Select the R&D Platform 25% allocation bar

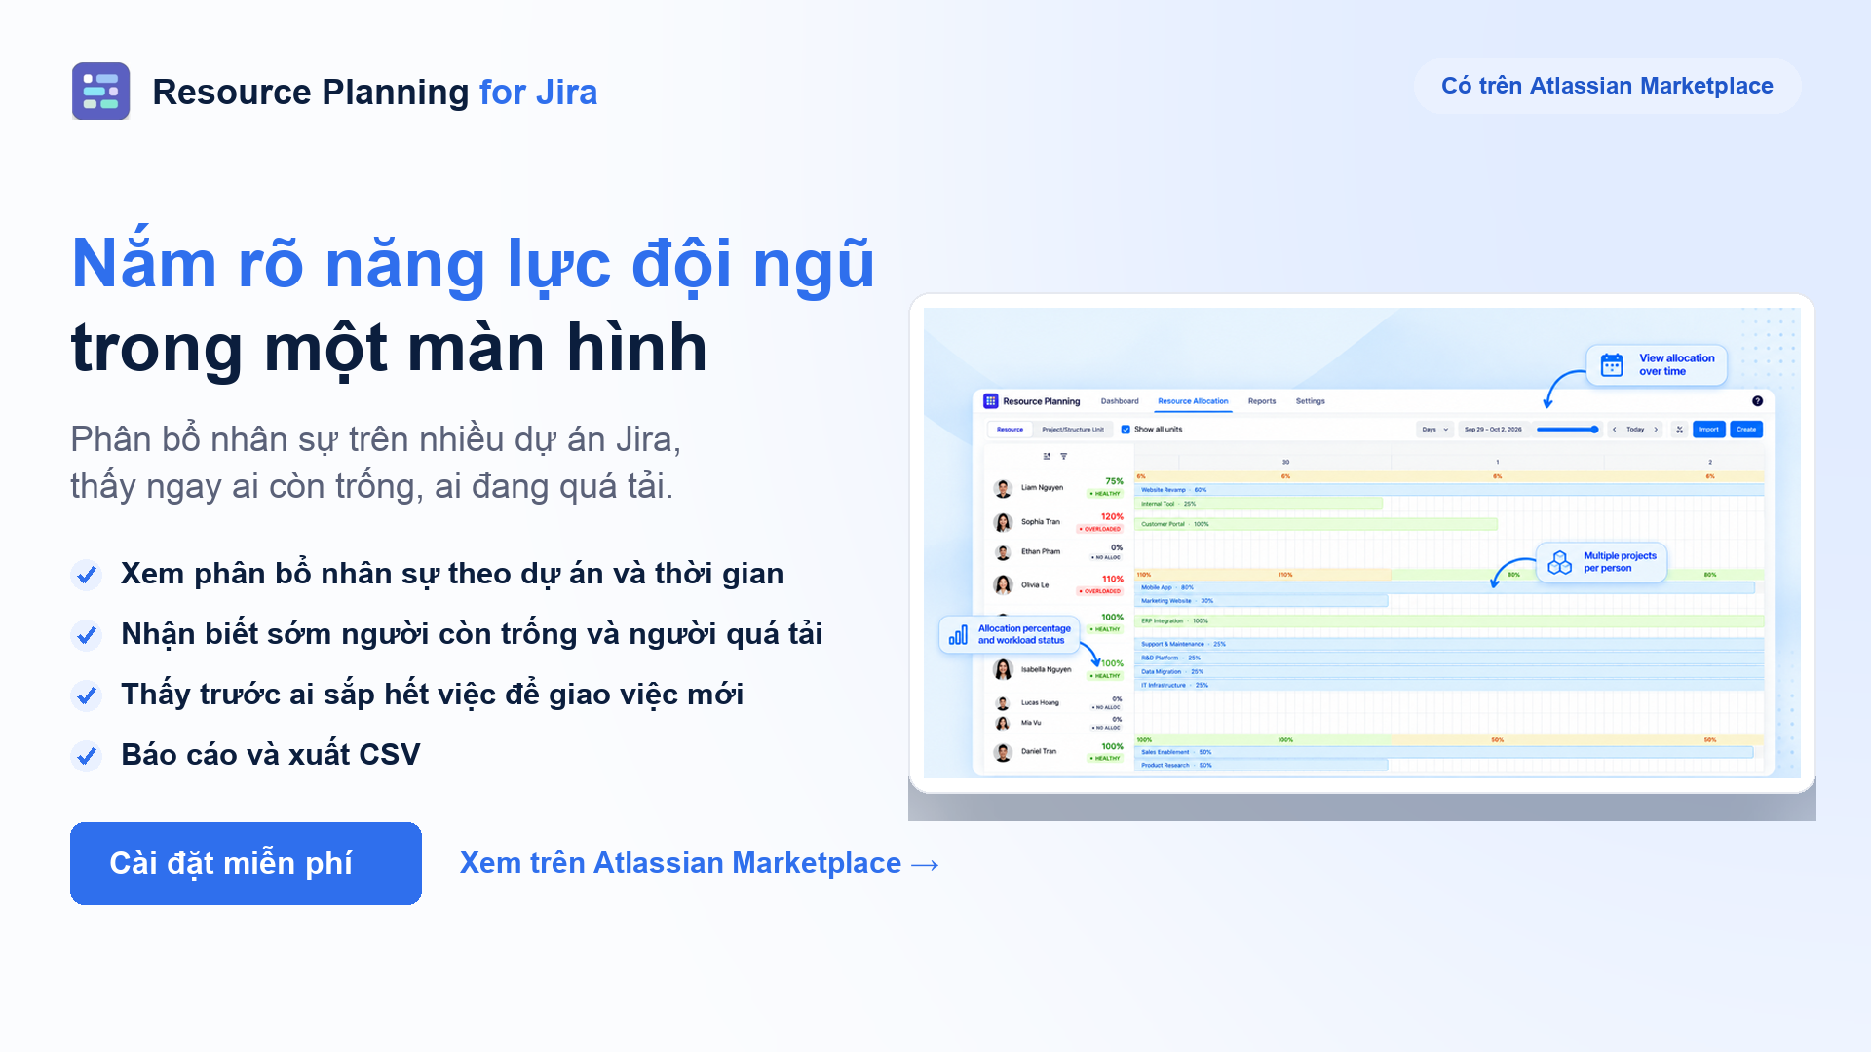click(1450, 657)
